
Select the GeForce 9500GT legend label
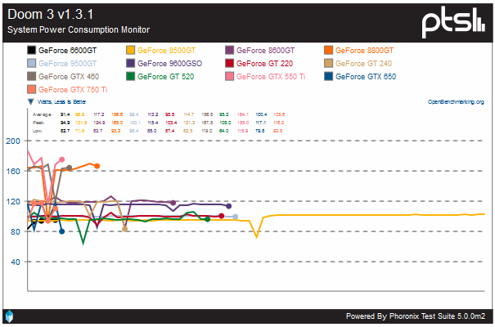coord(68,64)
